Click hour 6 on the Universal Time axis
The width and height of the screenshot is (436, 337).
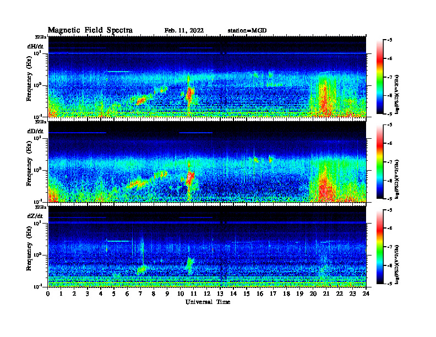pyautogui.click(x=127, y=293)
